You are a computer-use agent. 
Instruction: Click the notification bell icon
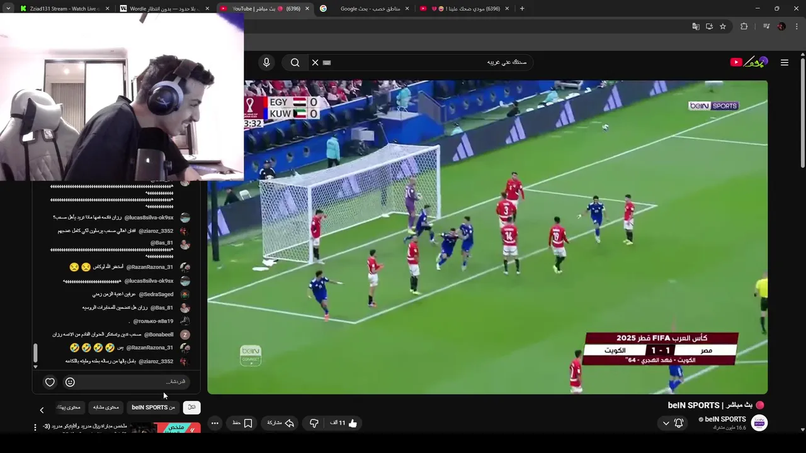(x=679, y=423)
